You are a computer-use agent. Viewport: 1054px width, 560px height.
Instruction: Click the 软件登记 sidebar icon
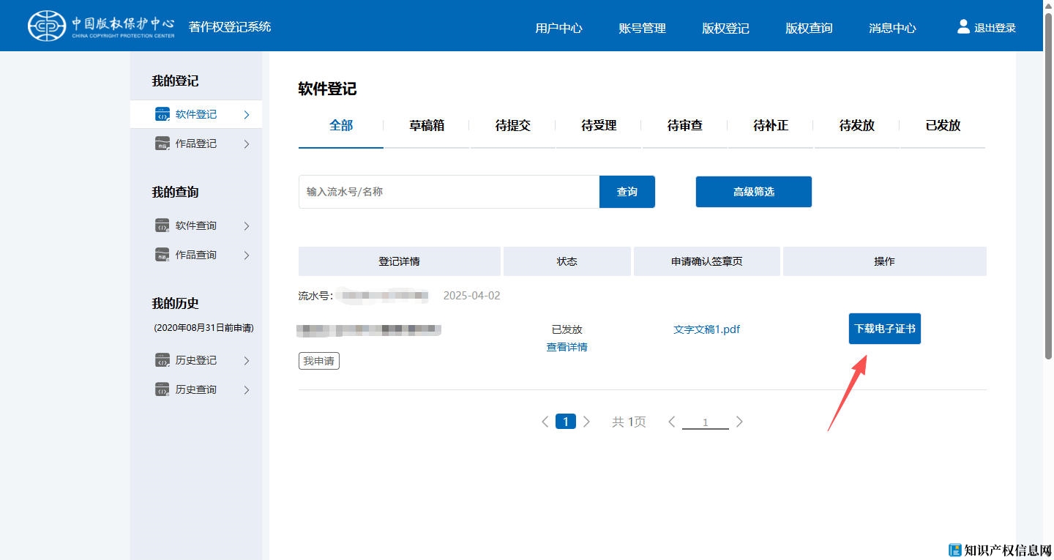coord(162,114)
